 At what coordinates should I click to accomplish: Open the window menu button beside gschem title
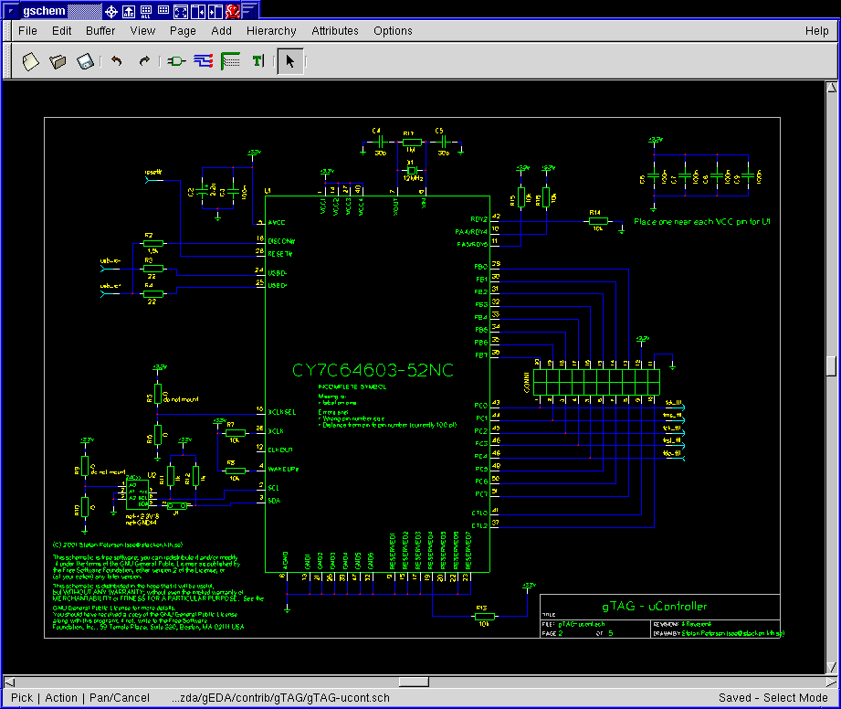point(10,10)
